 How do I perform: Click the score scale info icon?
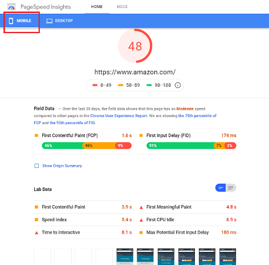pos(178,85)
